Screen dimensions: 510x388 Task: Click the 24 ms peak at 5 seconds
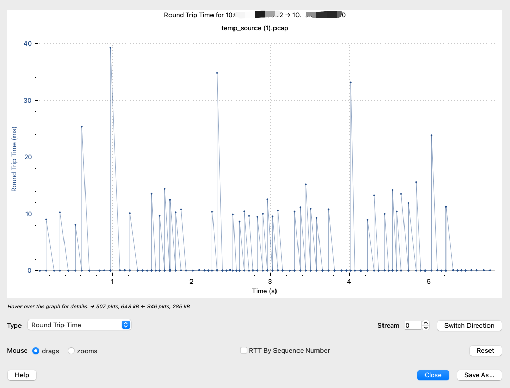point(431,135)
